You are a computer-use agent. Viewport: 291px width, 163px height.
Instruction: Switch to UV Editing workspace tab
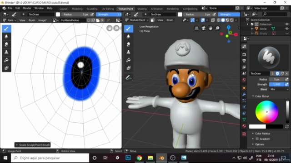pyautogui.click(x=108, y=9)
